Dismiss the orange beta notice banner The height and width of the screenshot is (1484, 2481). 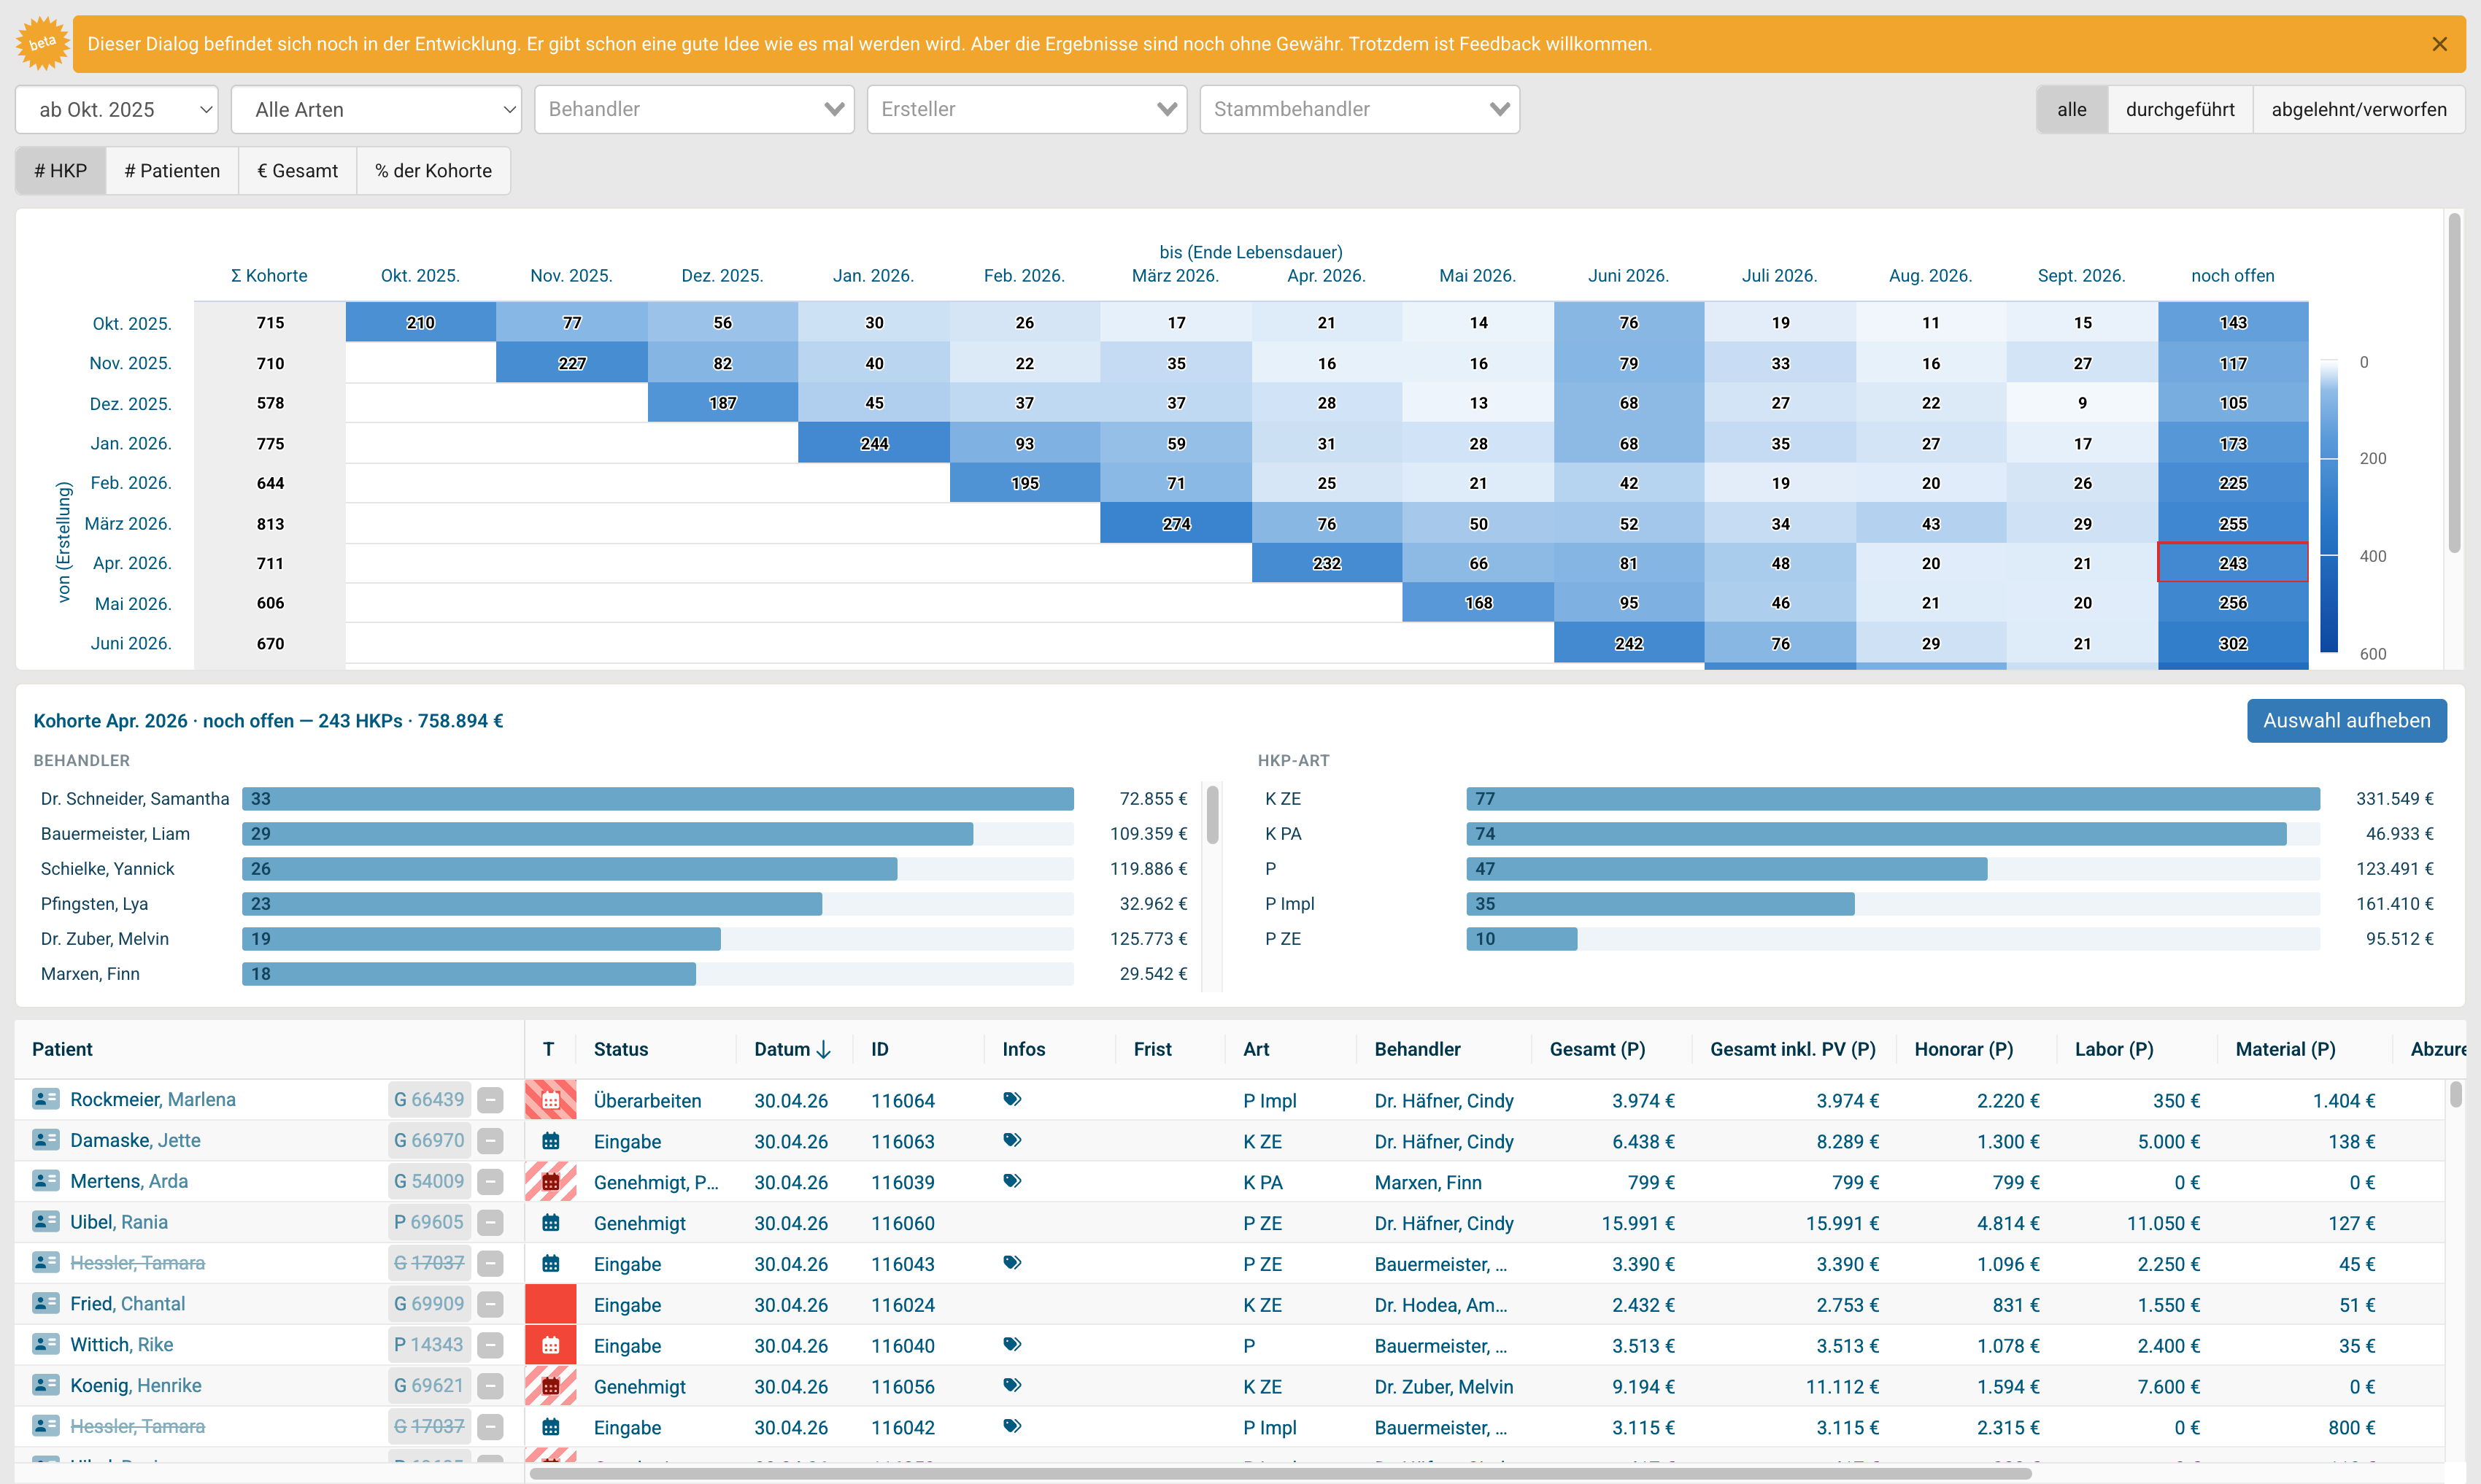click(x=2439, y=44)
